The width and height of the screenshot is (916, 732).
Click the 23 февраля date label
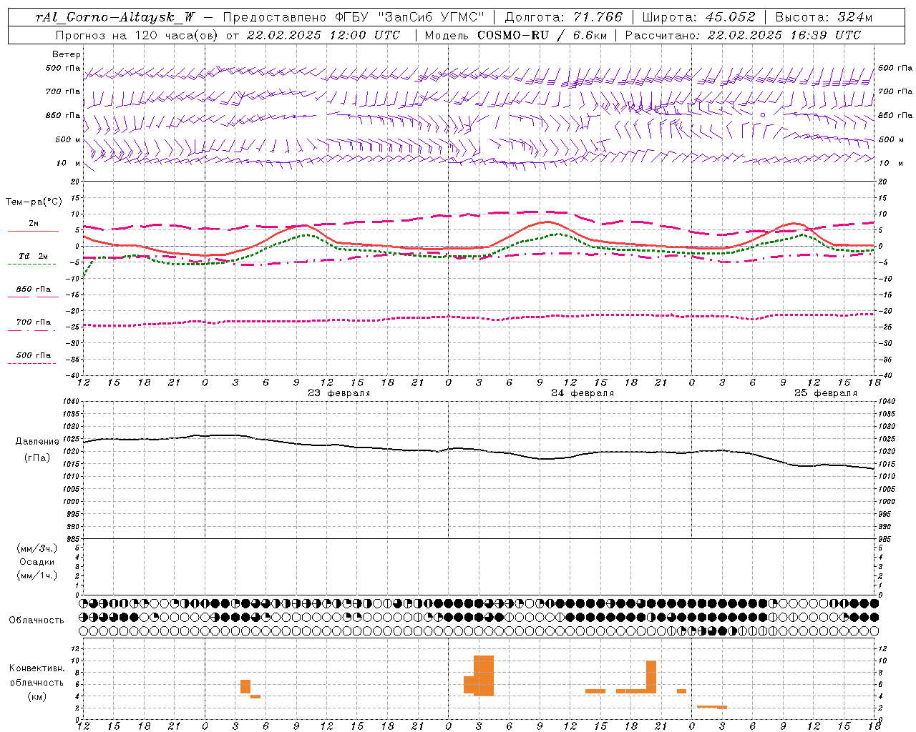pyautogui.click(x=339, y=393)
